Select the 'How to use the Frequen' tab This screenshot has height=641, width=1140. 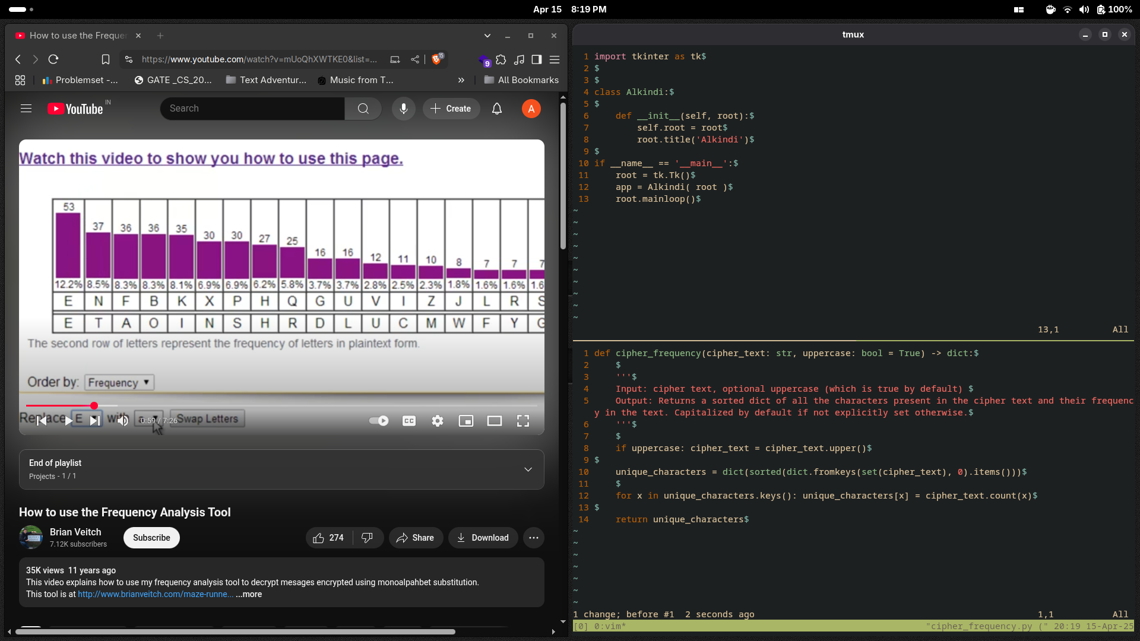tap(78, 36)
